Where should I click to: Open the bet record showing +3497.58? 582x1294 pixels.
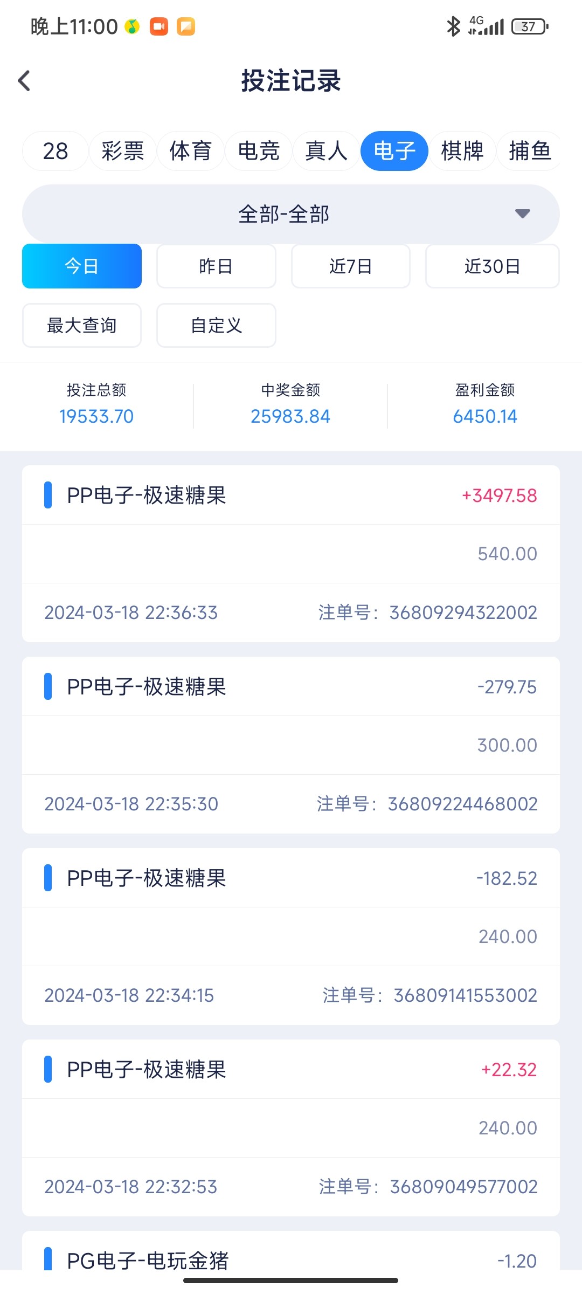point(290,553)
